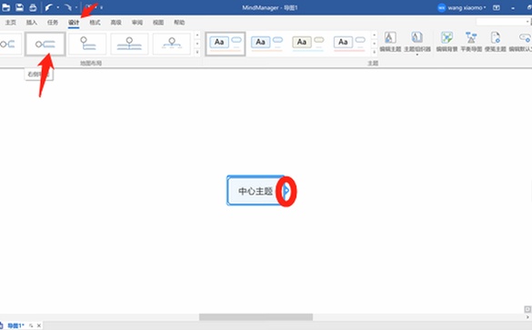Screen dimensions: 532x330
Task: Choose the org-chart layout with dashed branches
Action: point(172,44)
